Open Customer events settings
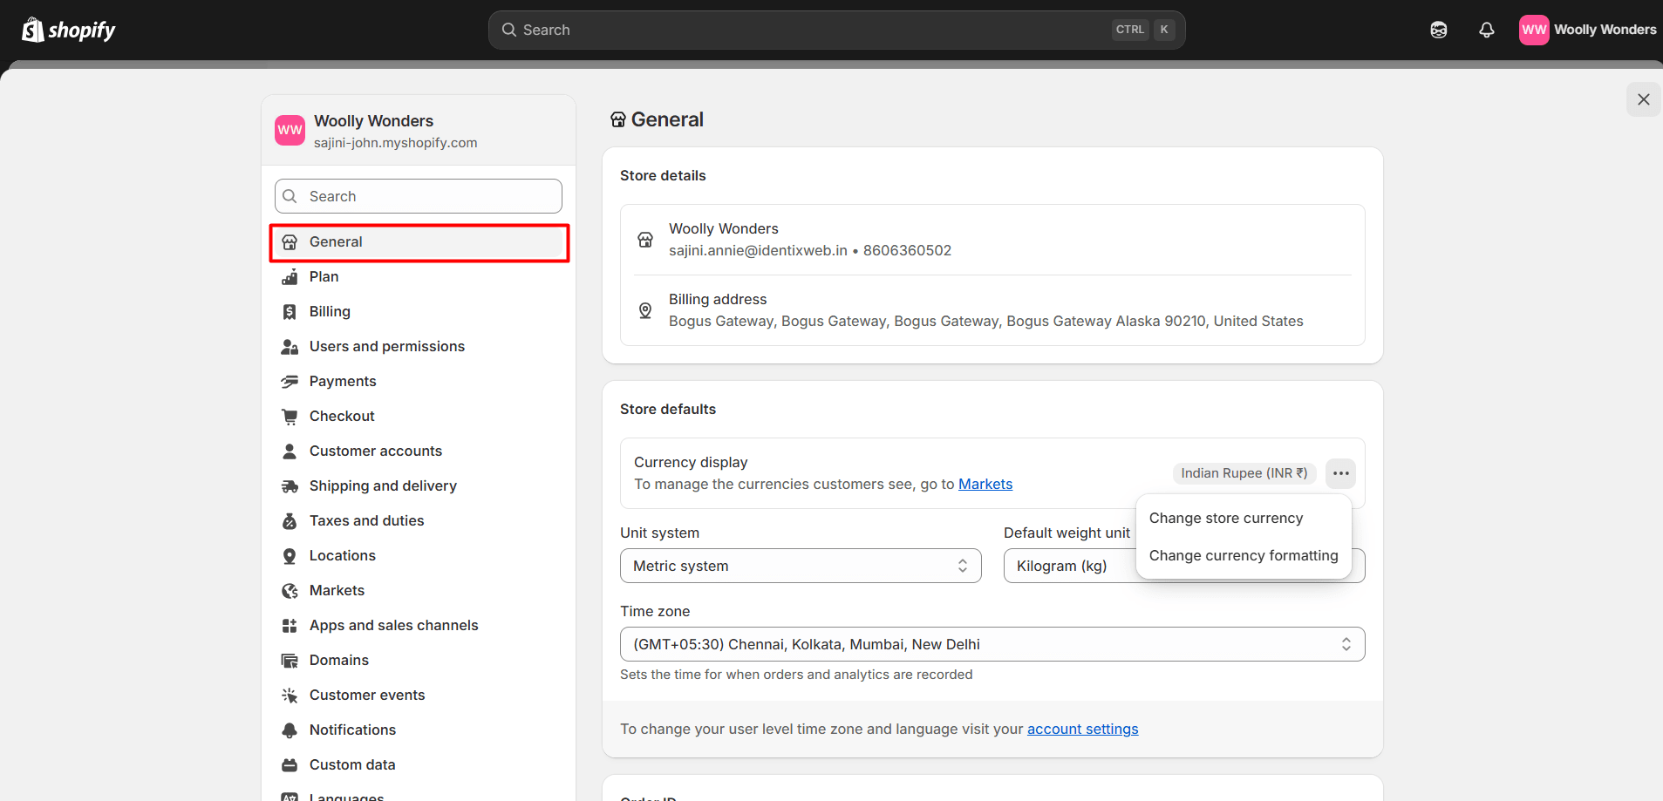1663x801 pixels. (419, 696)
